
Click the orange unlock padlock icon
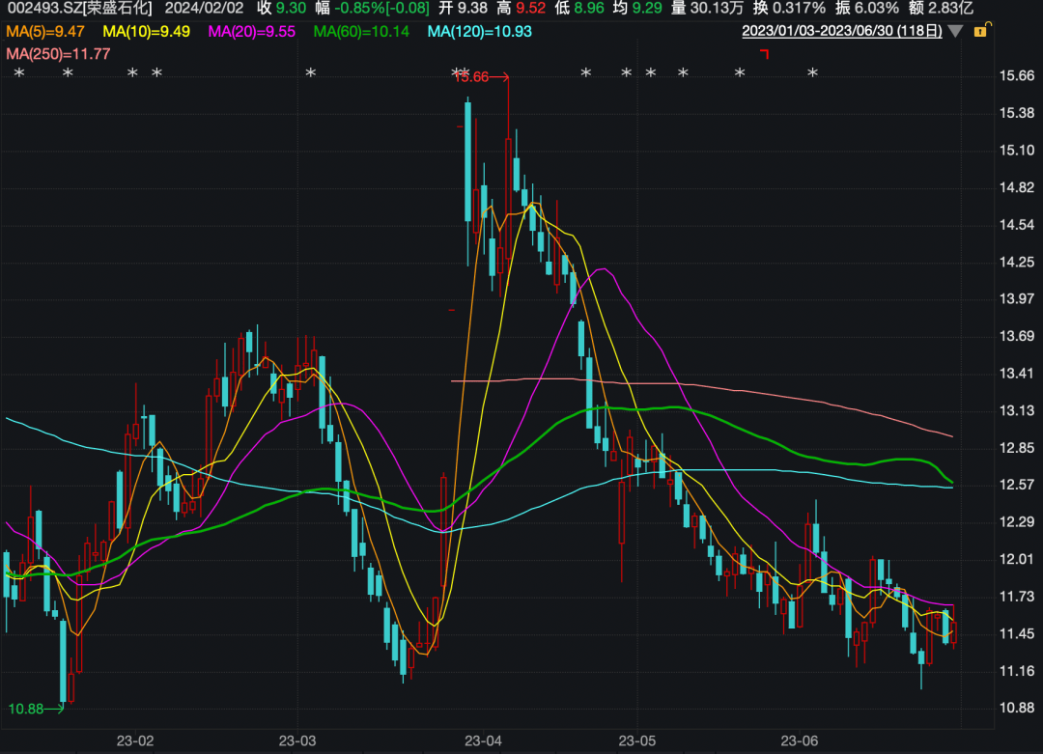point(980,31)
